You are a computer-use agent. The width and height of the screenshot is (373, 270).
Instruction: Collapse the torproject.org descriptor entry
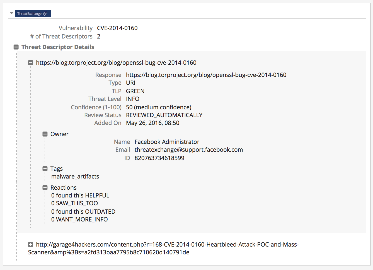point(31,63)
